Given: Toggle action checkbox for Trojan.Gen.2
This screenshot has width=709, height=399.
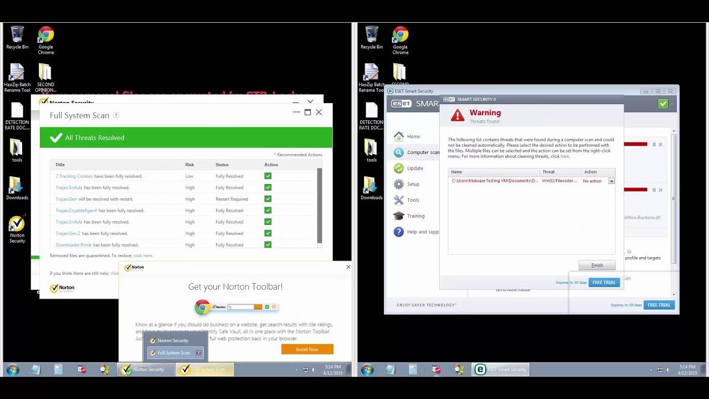Looking at the screenshot, I should pyautogui.click(x=268, y=233).
